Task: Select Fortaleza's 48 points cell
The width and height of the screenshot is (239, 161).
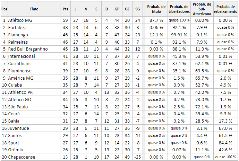Action: coord(65,28)
